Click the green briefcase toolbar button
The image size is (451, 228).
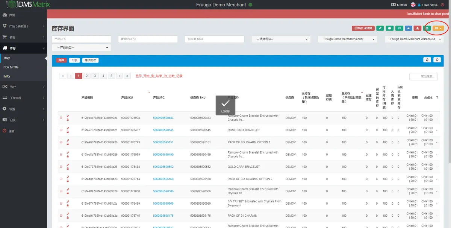click(390, 28)
